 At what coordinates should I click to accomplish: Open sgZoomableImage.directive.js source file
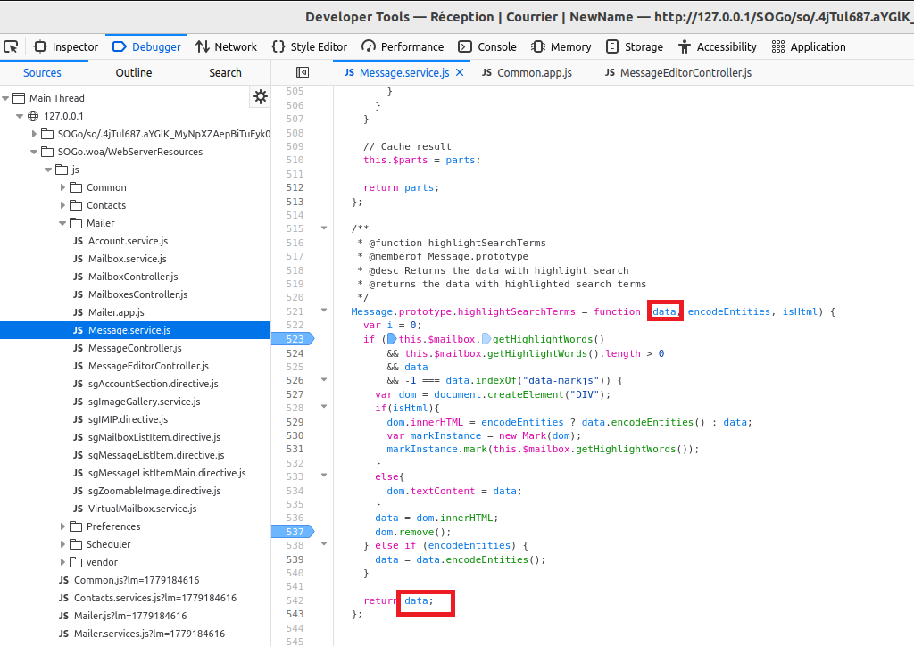pos(154,491)
